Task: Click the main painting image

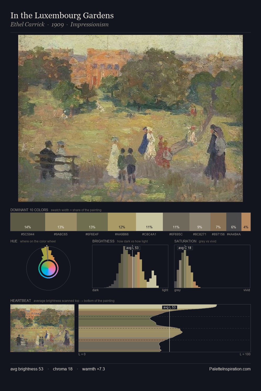Action: (130, 118)
